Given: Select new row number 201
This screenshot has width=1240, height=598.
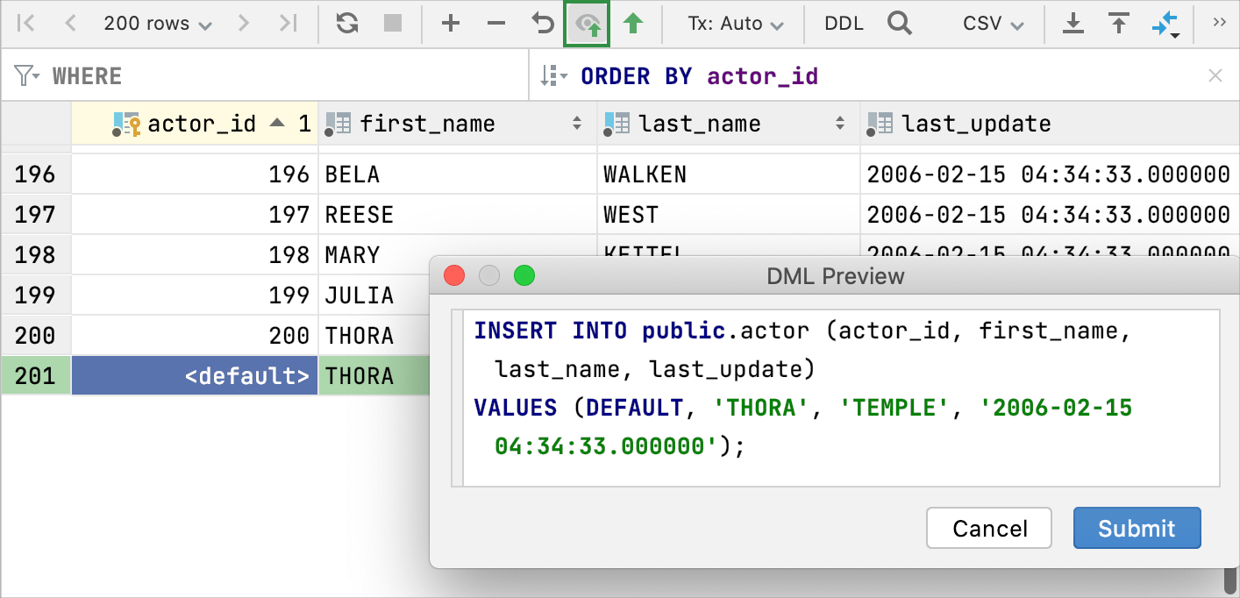Looking at the screenshot, I should (x=35, y=376).
